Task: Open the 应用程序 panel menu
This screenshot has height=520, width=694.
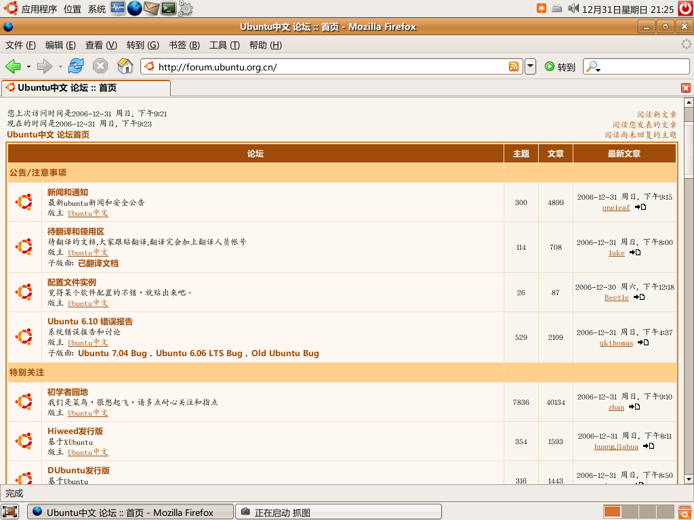Action: 39,9
